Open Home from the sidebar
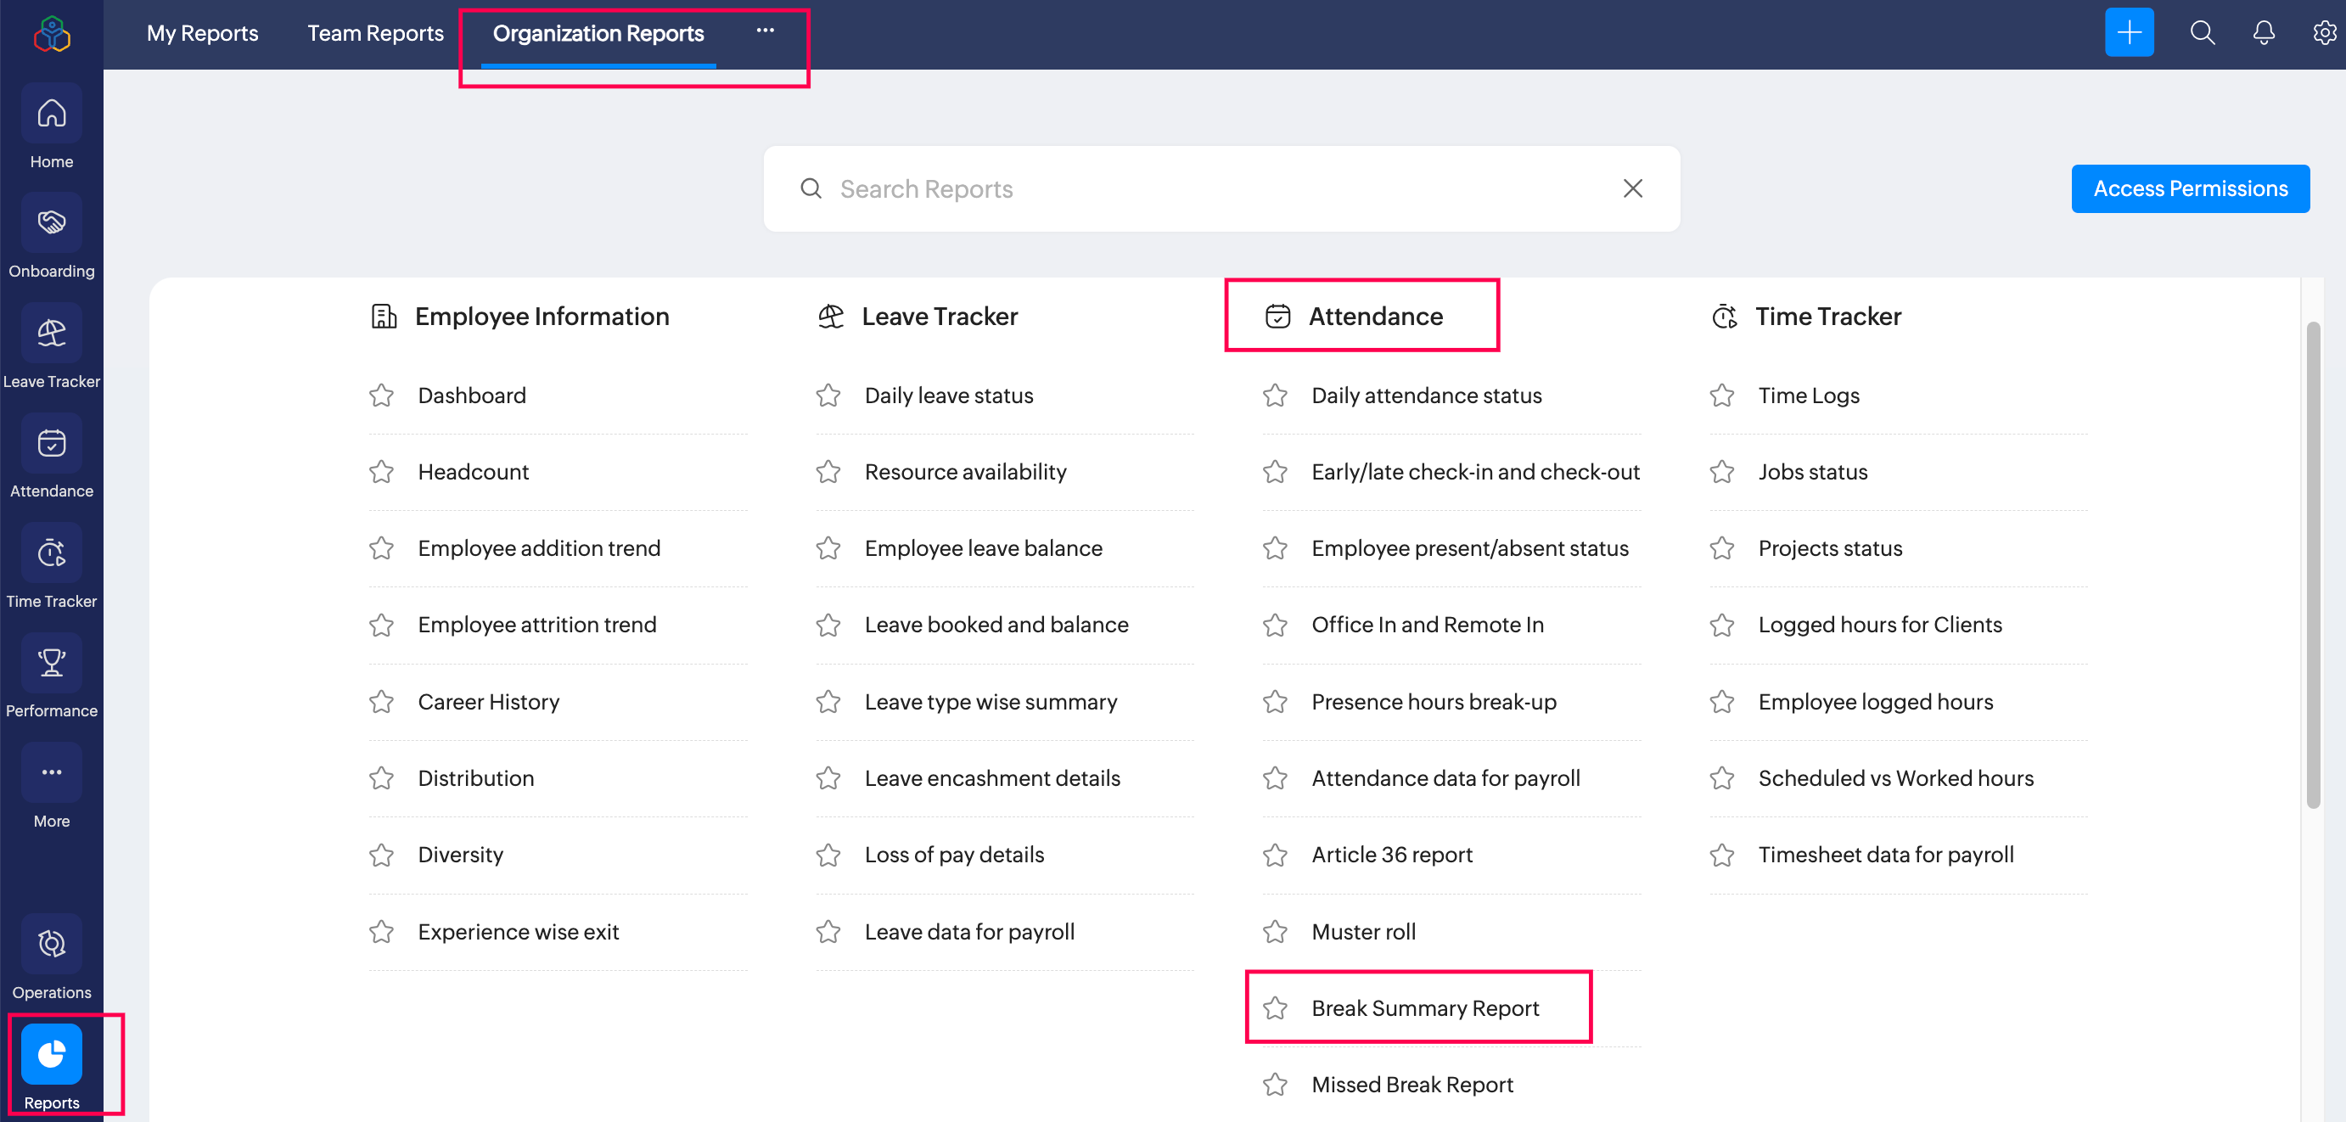This screenshot has height=1122, width=2346. pyautogui.click(x=52, y=114)
